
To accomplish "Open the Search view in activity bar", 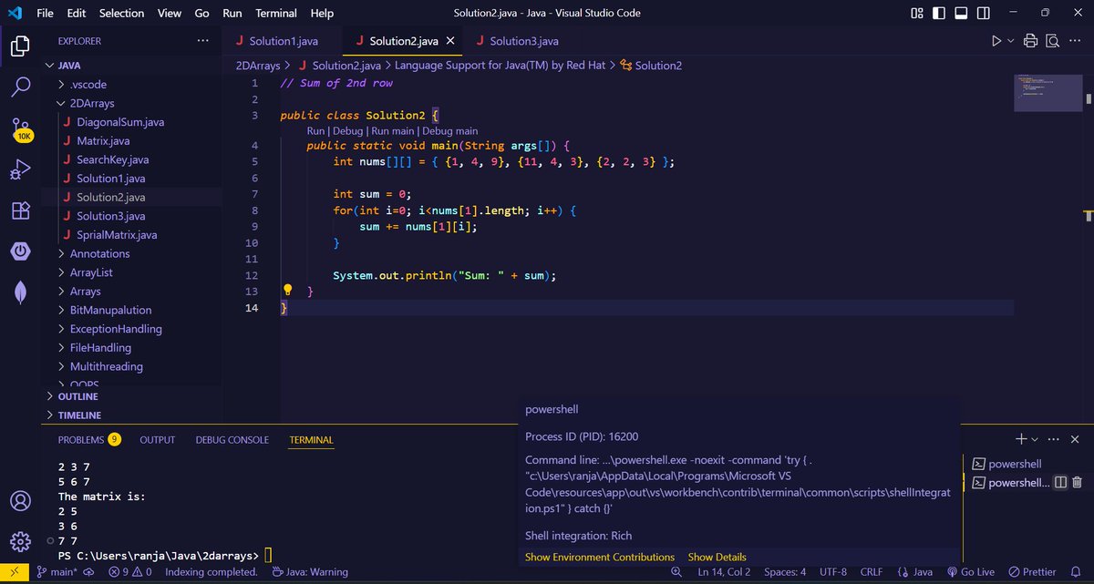I will tap(20, 87).
